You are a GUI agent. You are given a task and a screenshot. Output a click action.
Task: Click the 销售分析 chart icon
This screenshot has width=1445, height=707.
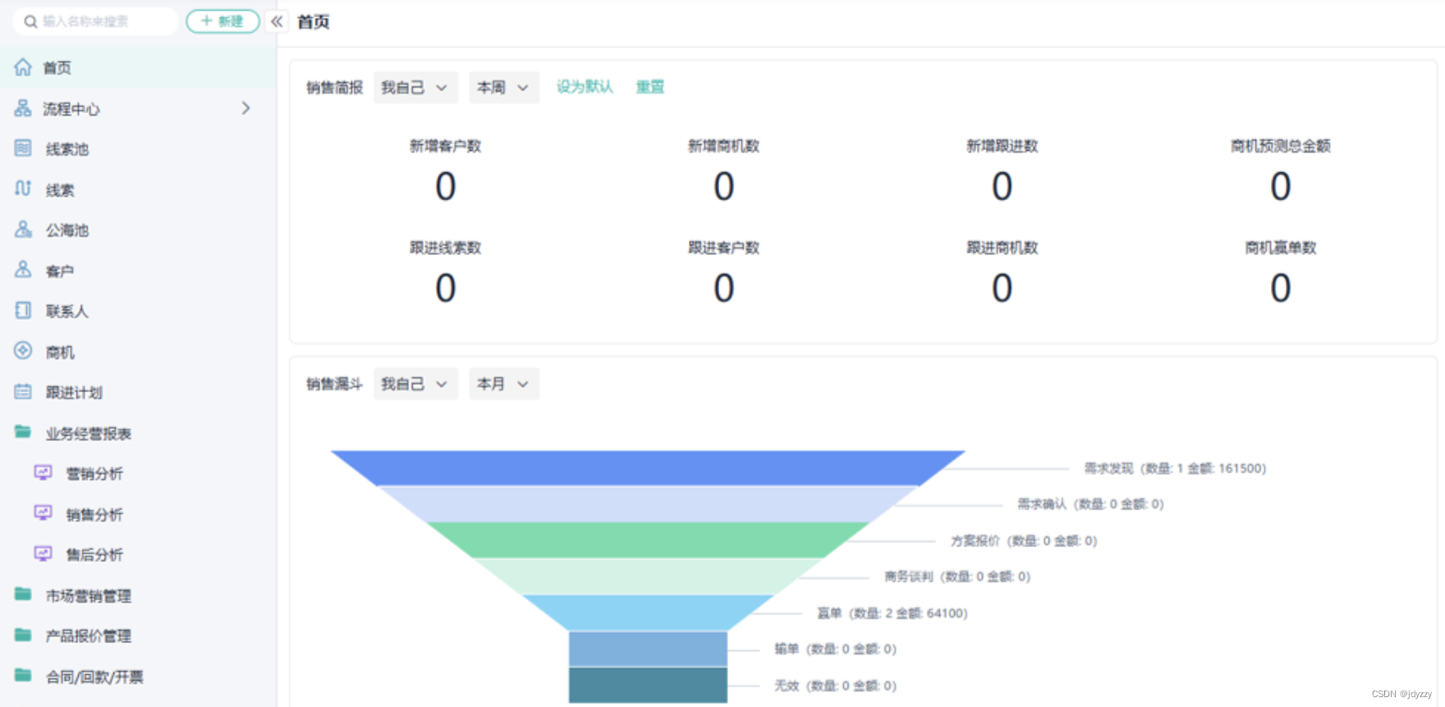tap(43, 513)
